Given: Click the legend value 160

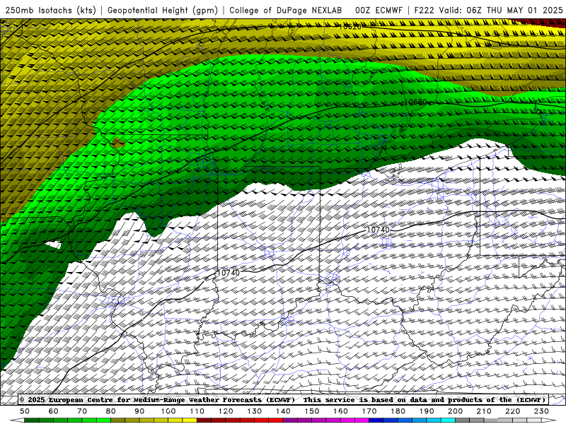Looking at the screenshot, I should click(x=340, y=411).
